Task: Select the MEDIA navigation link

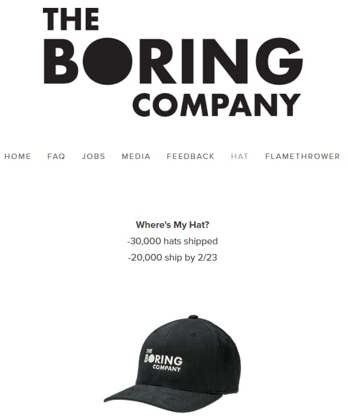Action: pos(136,156)
